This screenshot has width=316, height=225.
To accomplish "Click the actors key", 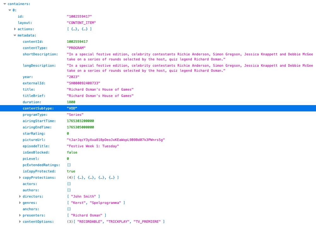I will pyautogui.click(x=30, y=184).
